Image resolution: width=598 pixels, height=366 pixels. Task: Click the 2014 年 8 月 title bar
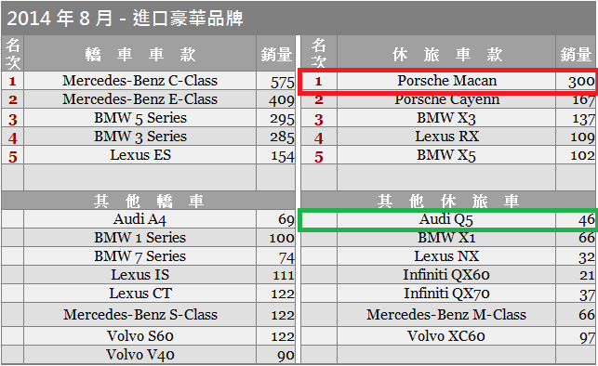point(299,18)
